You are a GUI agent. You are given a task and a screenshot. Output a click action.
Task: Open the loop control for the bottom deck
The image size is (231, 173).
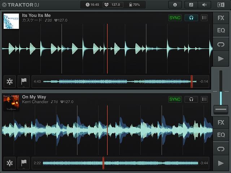pos(221,149)
